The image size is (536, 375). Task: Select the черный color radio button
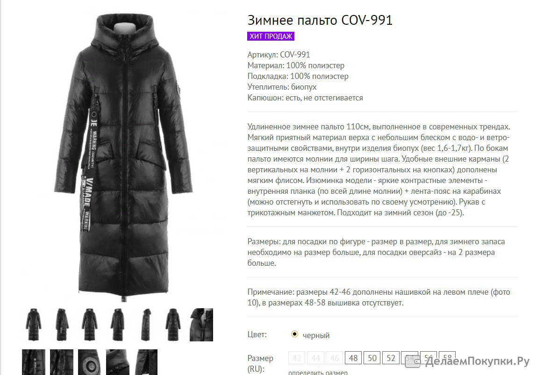[294, 334]
